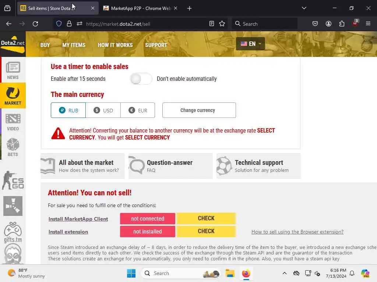
Task: Close the Sell items tab
Action: pyautogui.click(x=93, y=8)
